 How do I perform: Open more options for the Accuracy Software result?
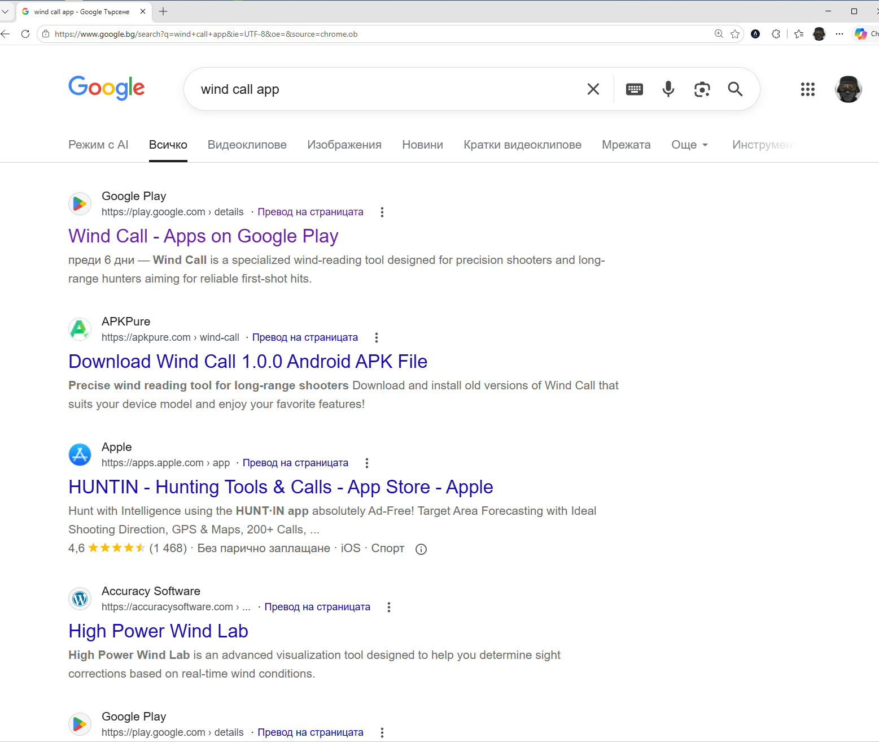pyautogui.click(x=389, y=607)
